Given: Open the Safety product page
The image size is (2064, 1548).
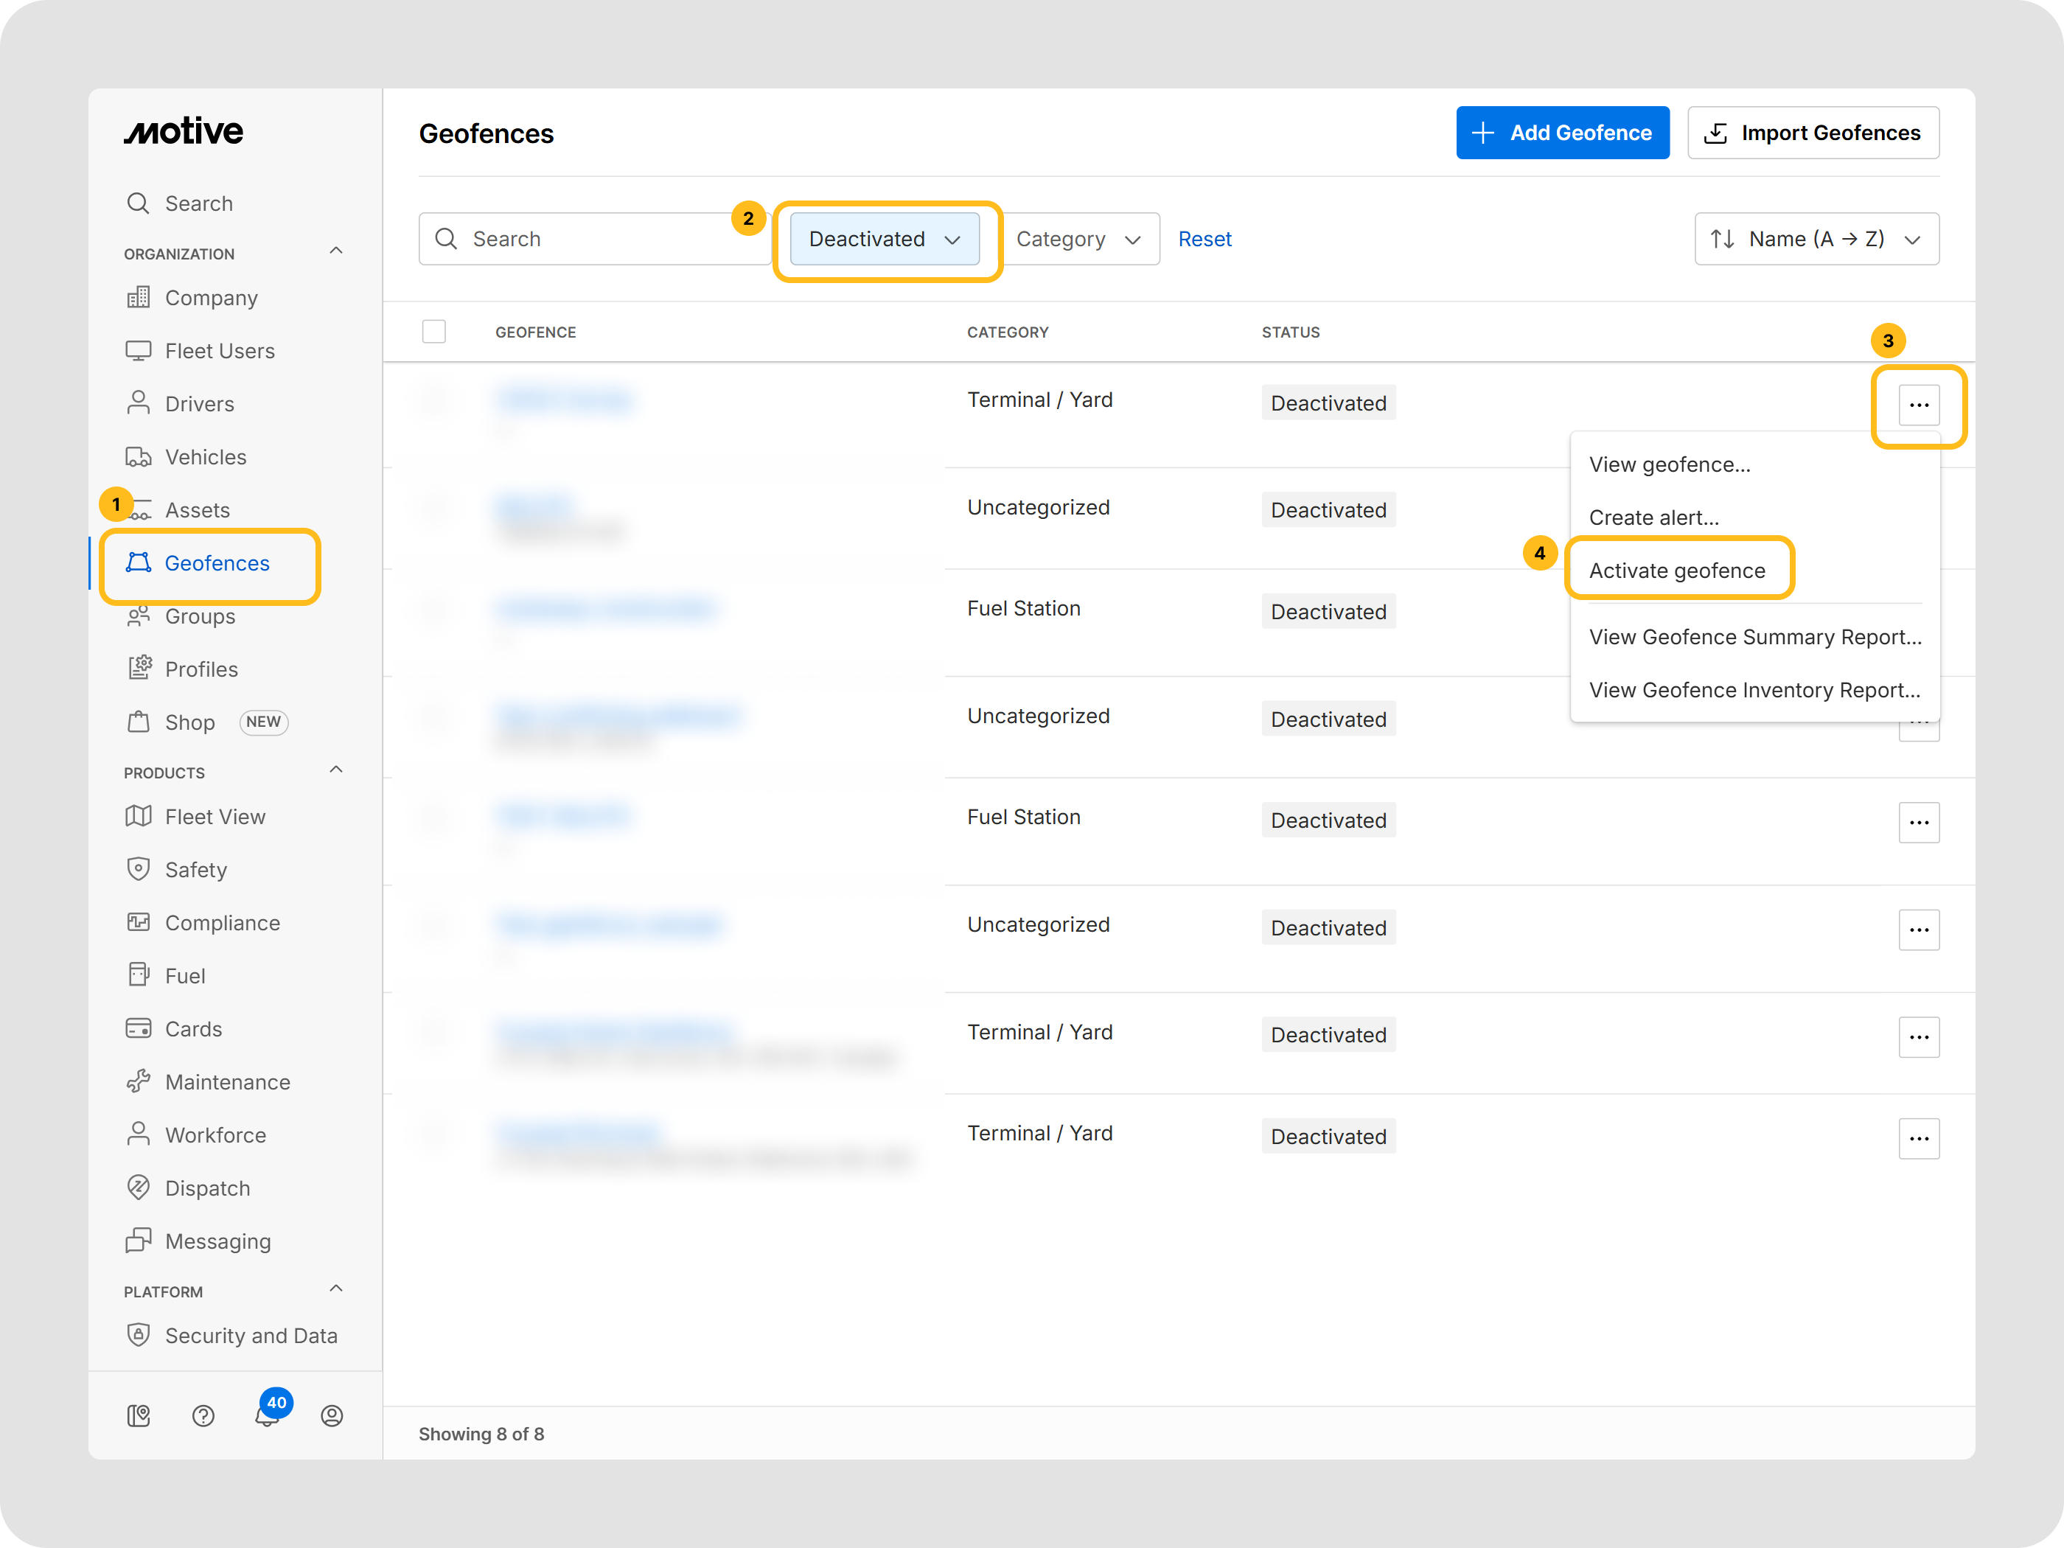Looking at the screenshot, I should click(x=195, y=870).
